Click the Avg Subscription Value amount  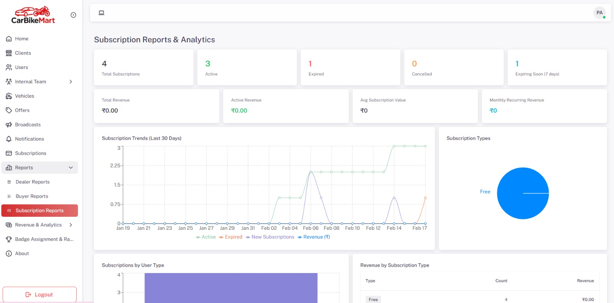click(x=364, y=111)
